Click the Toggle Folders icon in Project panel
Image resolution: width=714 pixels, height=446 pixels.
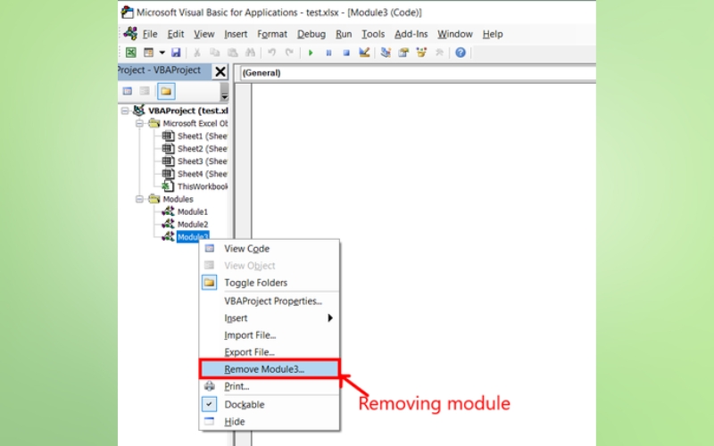[x=166, y=91]
